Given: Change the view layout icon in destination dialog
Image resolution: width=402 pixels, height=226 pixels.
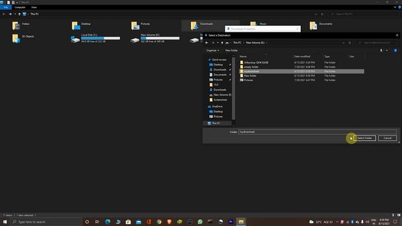Looking at the screenshot, I should click(x=381, y=50).
